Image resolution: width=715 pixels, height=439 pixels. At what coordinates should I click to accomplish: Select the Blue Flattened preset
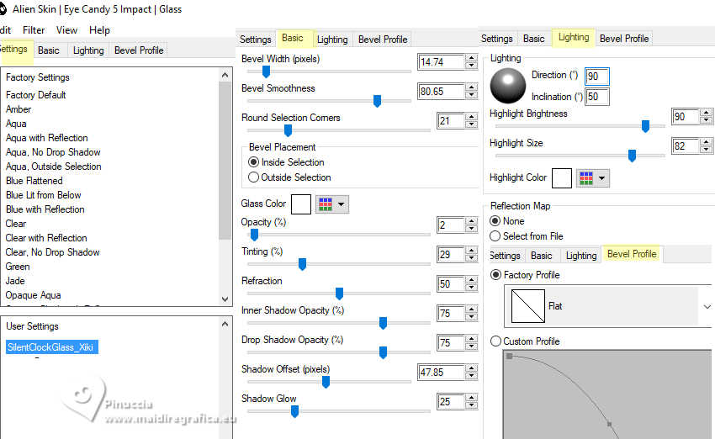pos(34,181)
